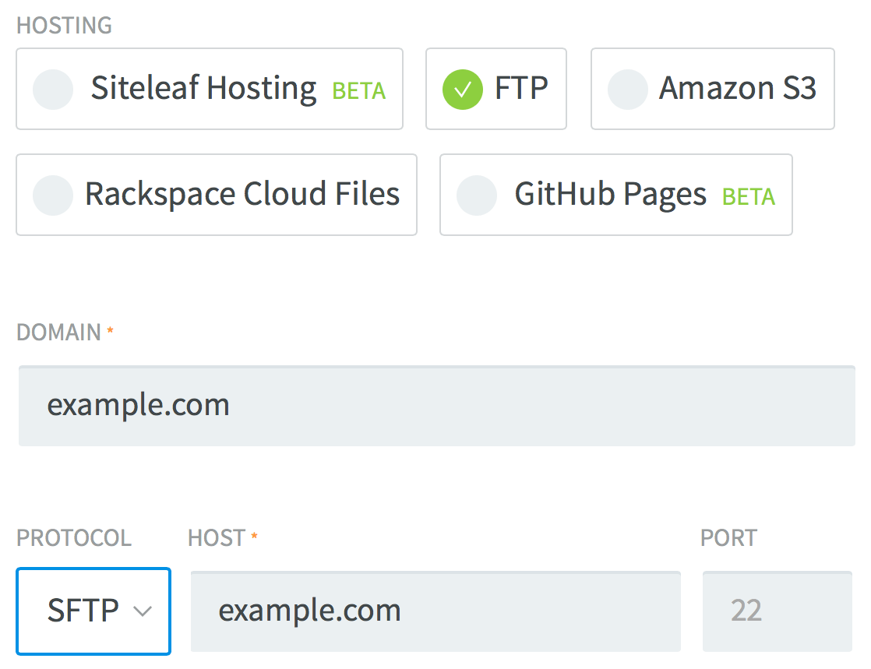Click the Siteleaf Hosting option label
This screenshot has height=669, width=871.
click(204, 89)
